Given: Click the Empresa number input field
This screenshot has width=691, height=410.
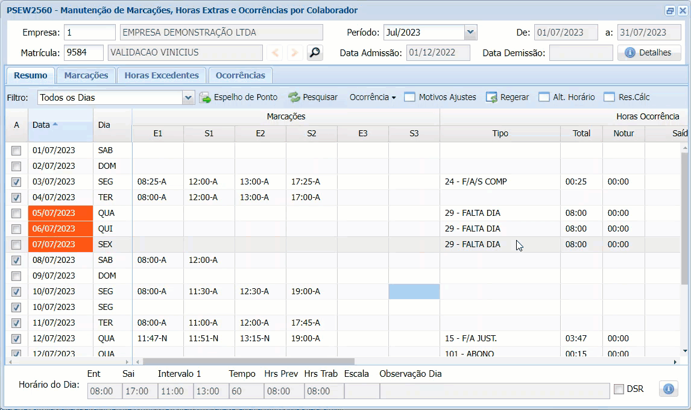Looking at the screenshot, I should (90, 33).
